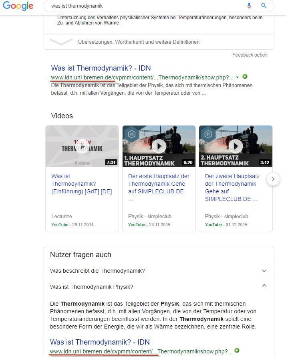Play Lecturize 'Was ist Thermodynamik' video thumbnail
This screenshot has width=286, height=357.
pos(82,146)
